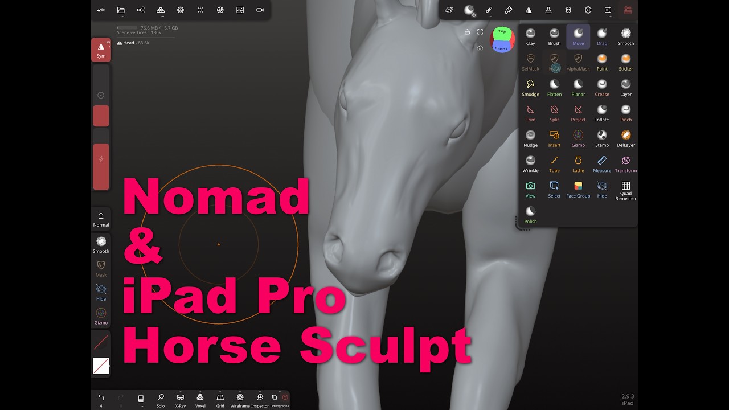Select the Drag tool
Image resolution: width=729 pixels, height=410 pixels.
(602, 37)
